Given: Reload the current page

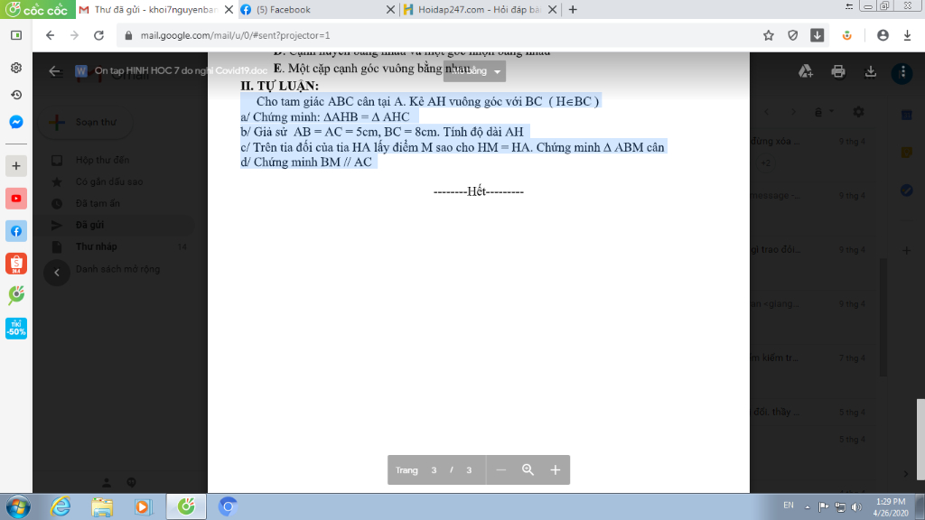Looking at the screenshot, I should pyautogui.click(x=98, y=35).
